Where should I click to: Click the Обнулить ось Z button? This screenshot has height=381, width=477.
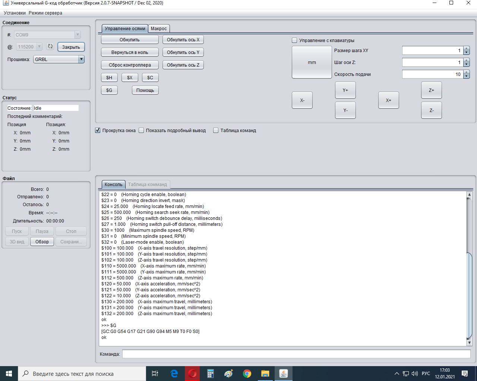[x=183, y=65]
